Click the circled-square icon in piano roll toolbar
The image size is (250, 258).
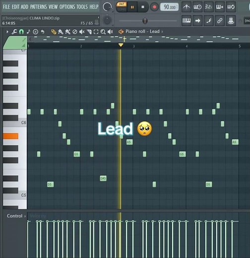click(35, 32)
